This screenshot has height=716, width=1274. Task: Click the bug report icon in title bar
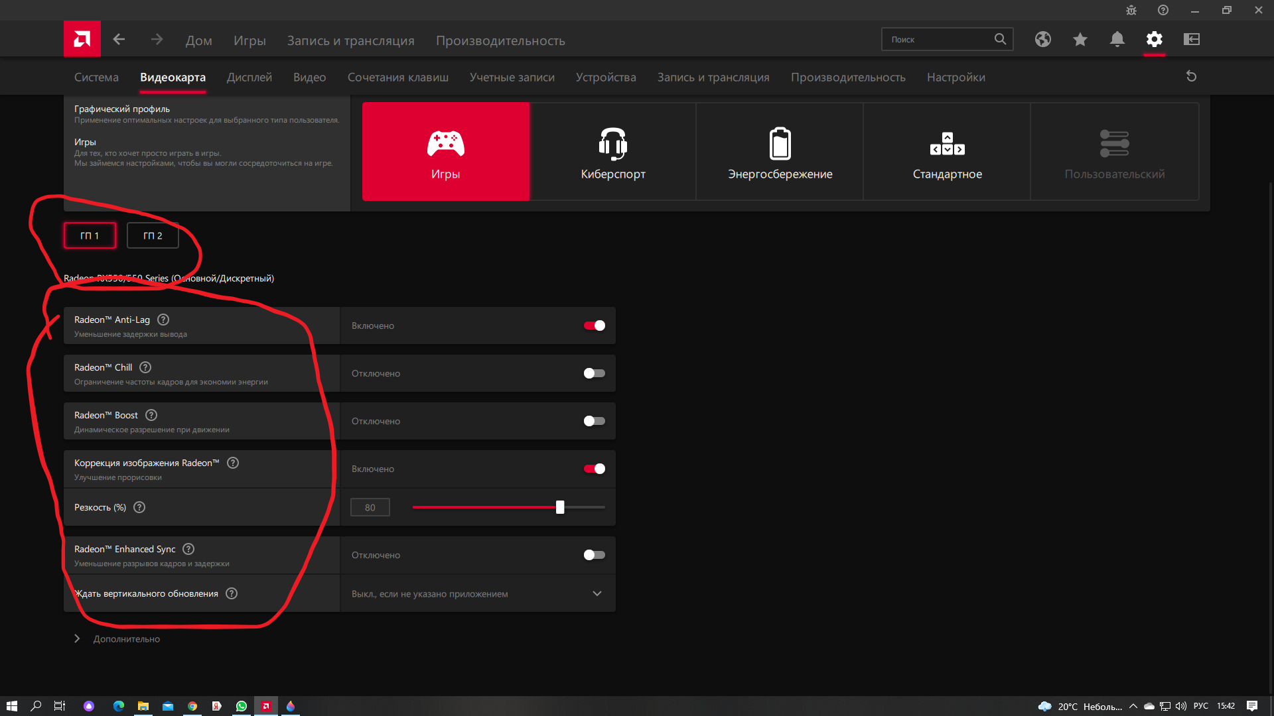[1131, 10]
